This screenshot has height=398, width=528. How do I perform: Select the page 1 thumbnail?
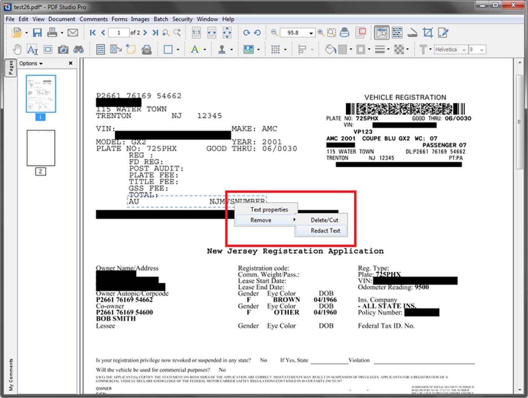(41, 94)
